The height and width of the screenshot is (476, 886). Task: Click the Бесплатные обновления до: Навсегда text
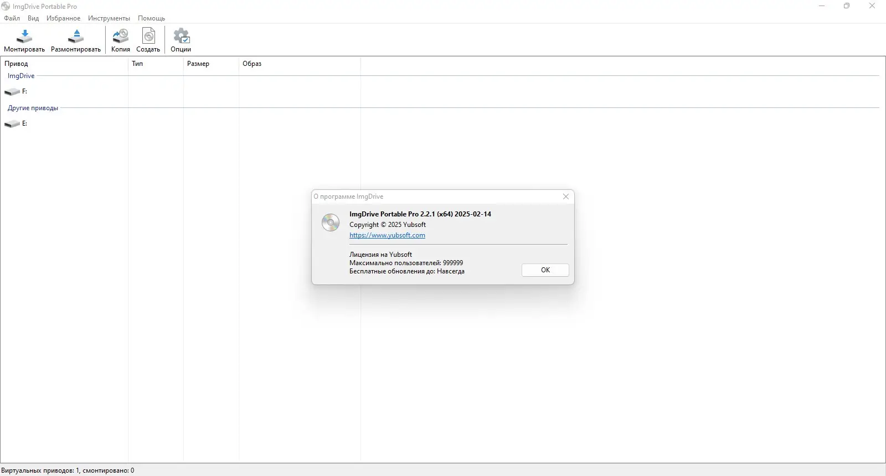click(x=407, y=271)
